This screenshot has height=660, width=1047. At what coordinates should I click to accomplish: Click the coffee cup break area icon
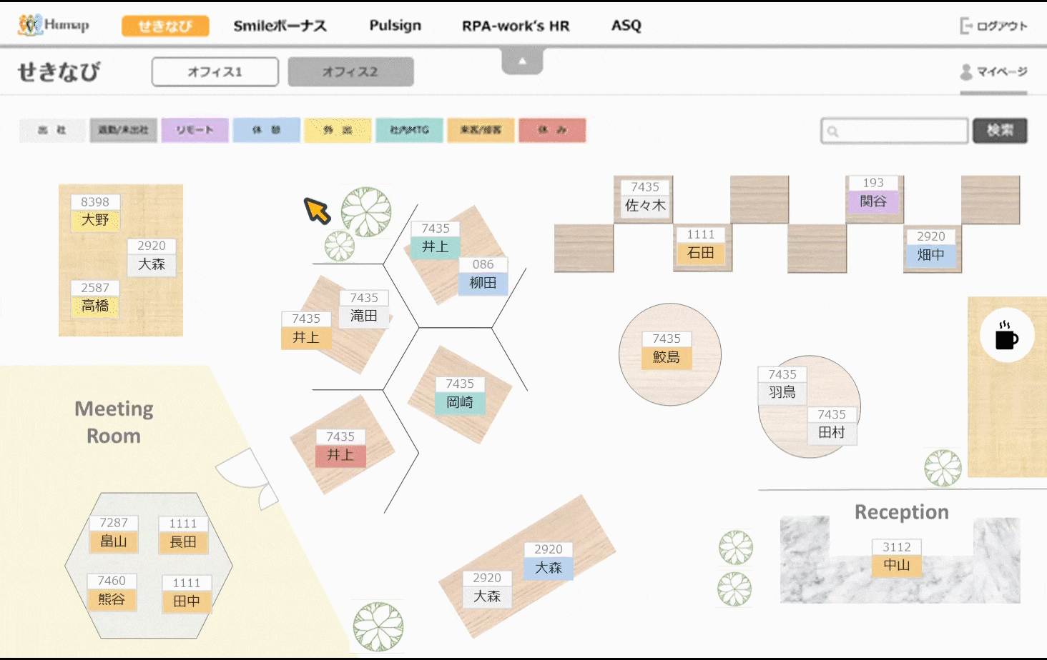pyautogui.click(x=1006, y=335)
